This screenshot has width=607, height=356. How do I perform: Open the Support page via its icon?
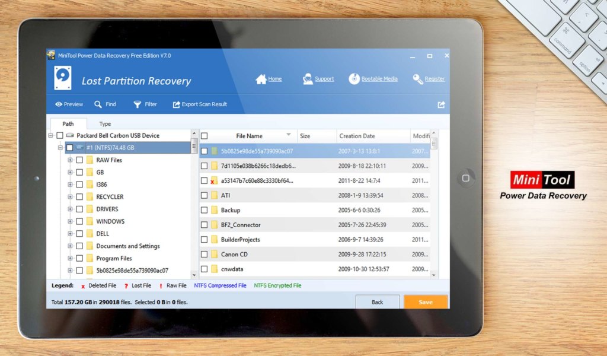coord(308,78)
